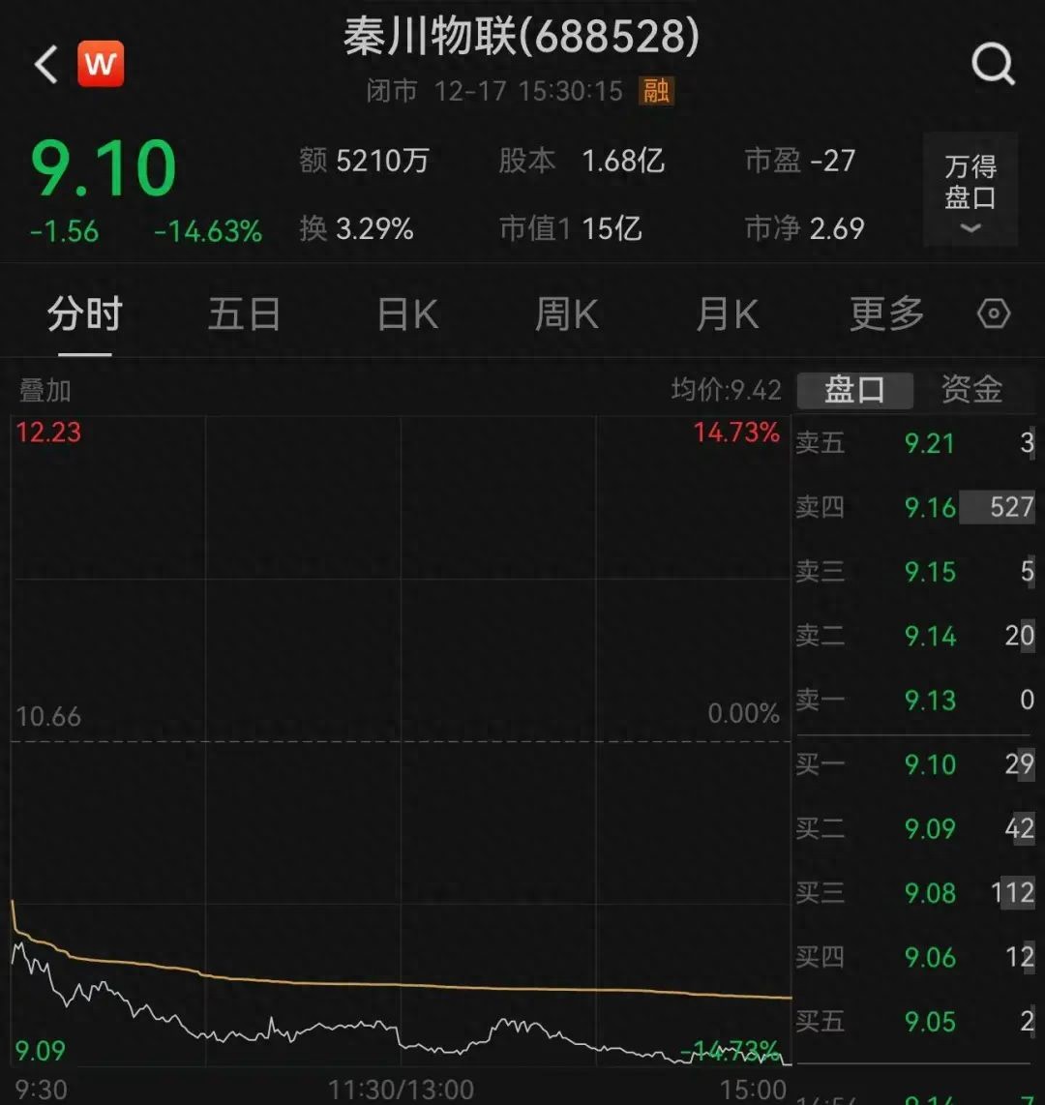
Task: Click the 卖一 ask price 9.13
Action: pos(930,700)
